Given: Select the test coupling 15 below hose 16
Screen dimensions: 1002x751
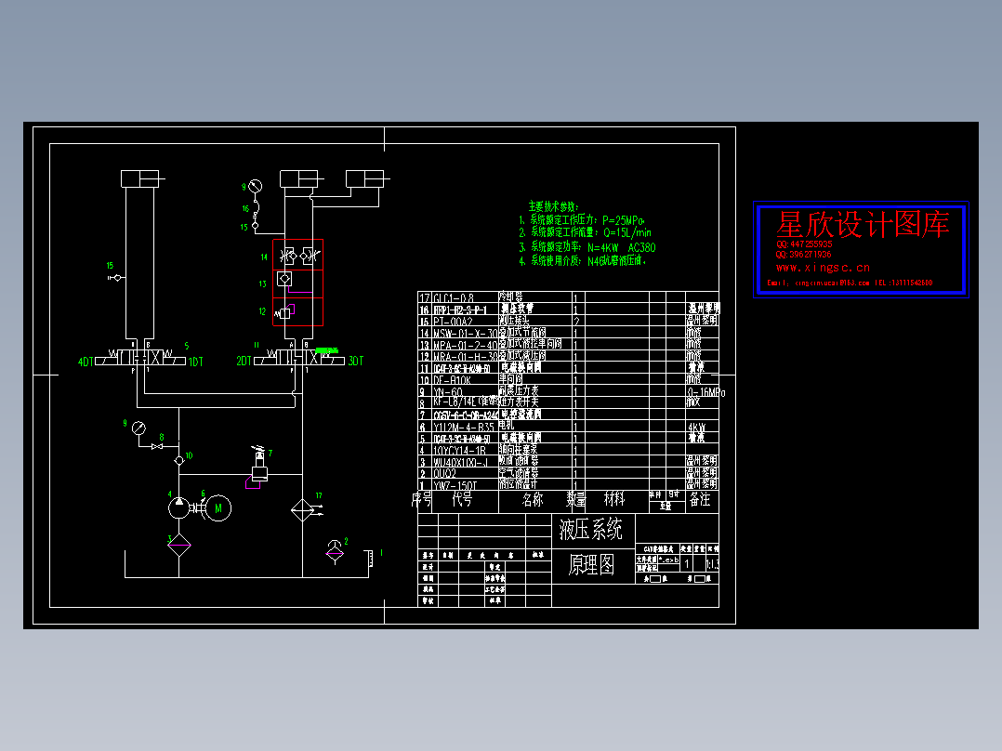Looking at the screenshot, I should pyautogui.click(x=255, y=225).
